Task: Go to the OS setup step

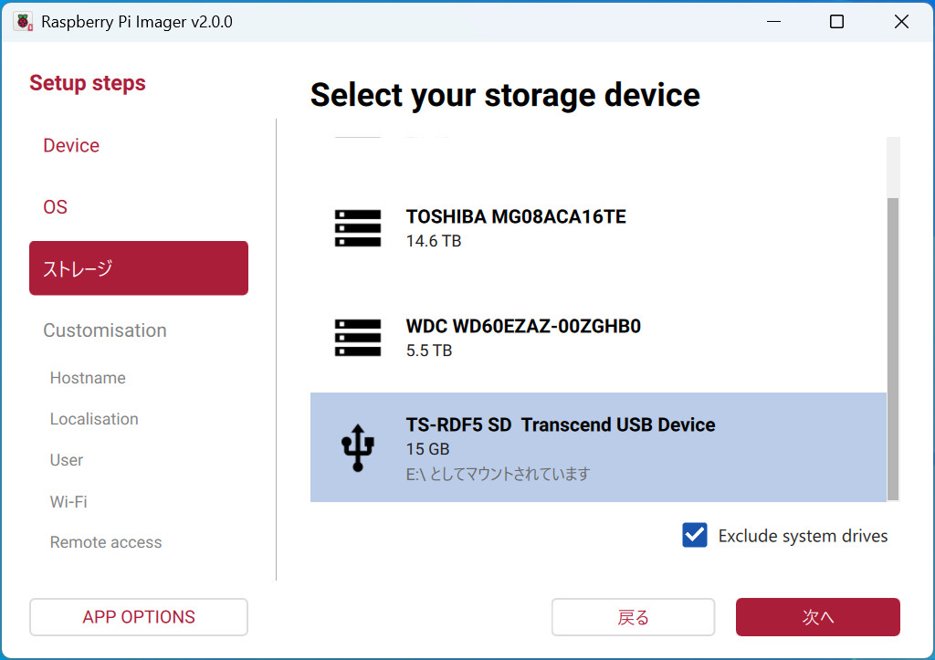Action: point(56,207)
